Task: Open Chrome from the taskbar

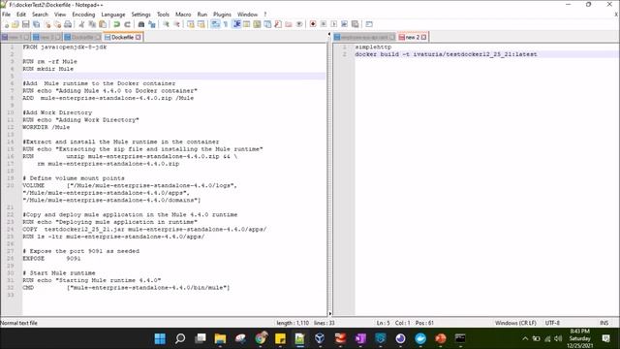Action: point(261,338)
